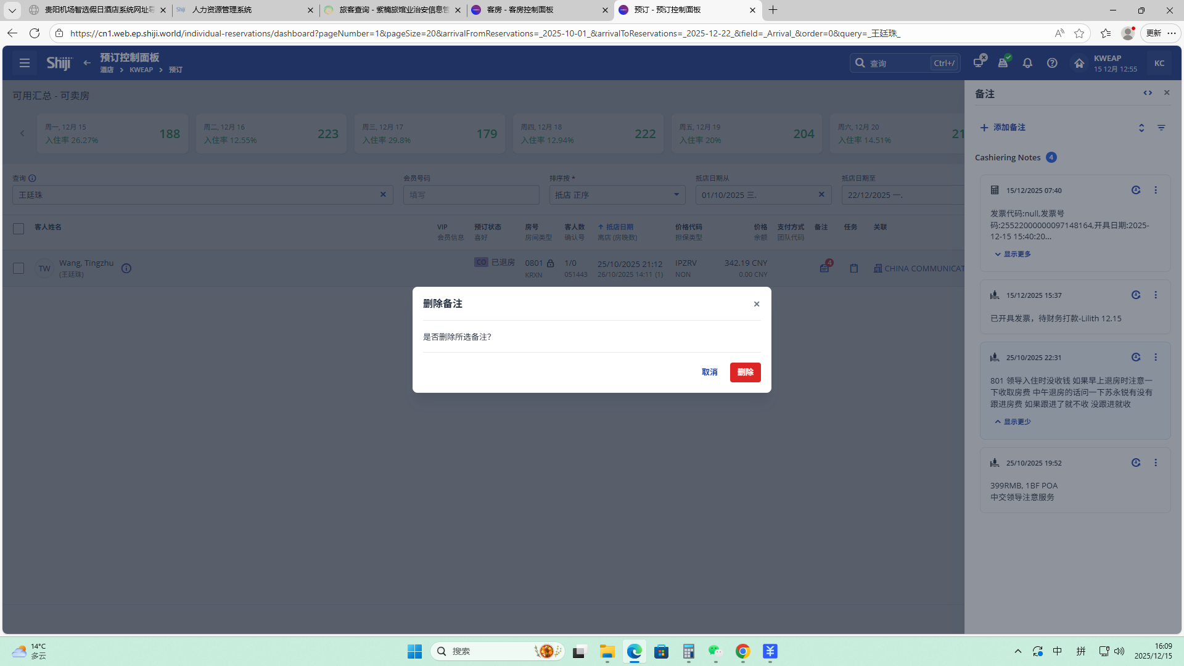Open the help question mark icon
The height and width of the screenshot is (666, 1184).
(1052, 63)
